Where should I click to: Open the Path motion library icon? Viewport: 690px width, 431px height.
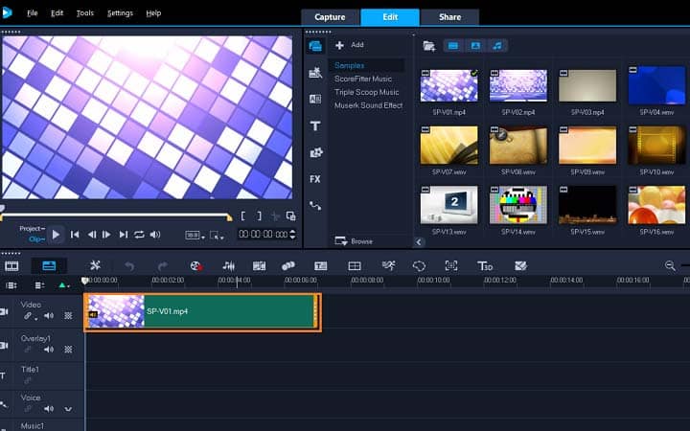tap(315, 205)
